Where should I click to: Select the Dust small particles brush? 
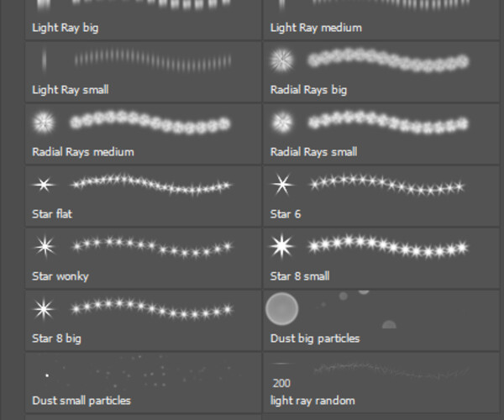click(143, 382)
